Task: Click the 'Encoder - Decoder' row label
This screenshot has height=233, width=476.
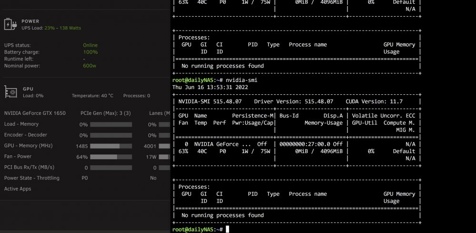Action: (26, 135)
